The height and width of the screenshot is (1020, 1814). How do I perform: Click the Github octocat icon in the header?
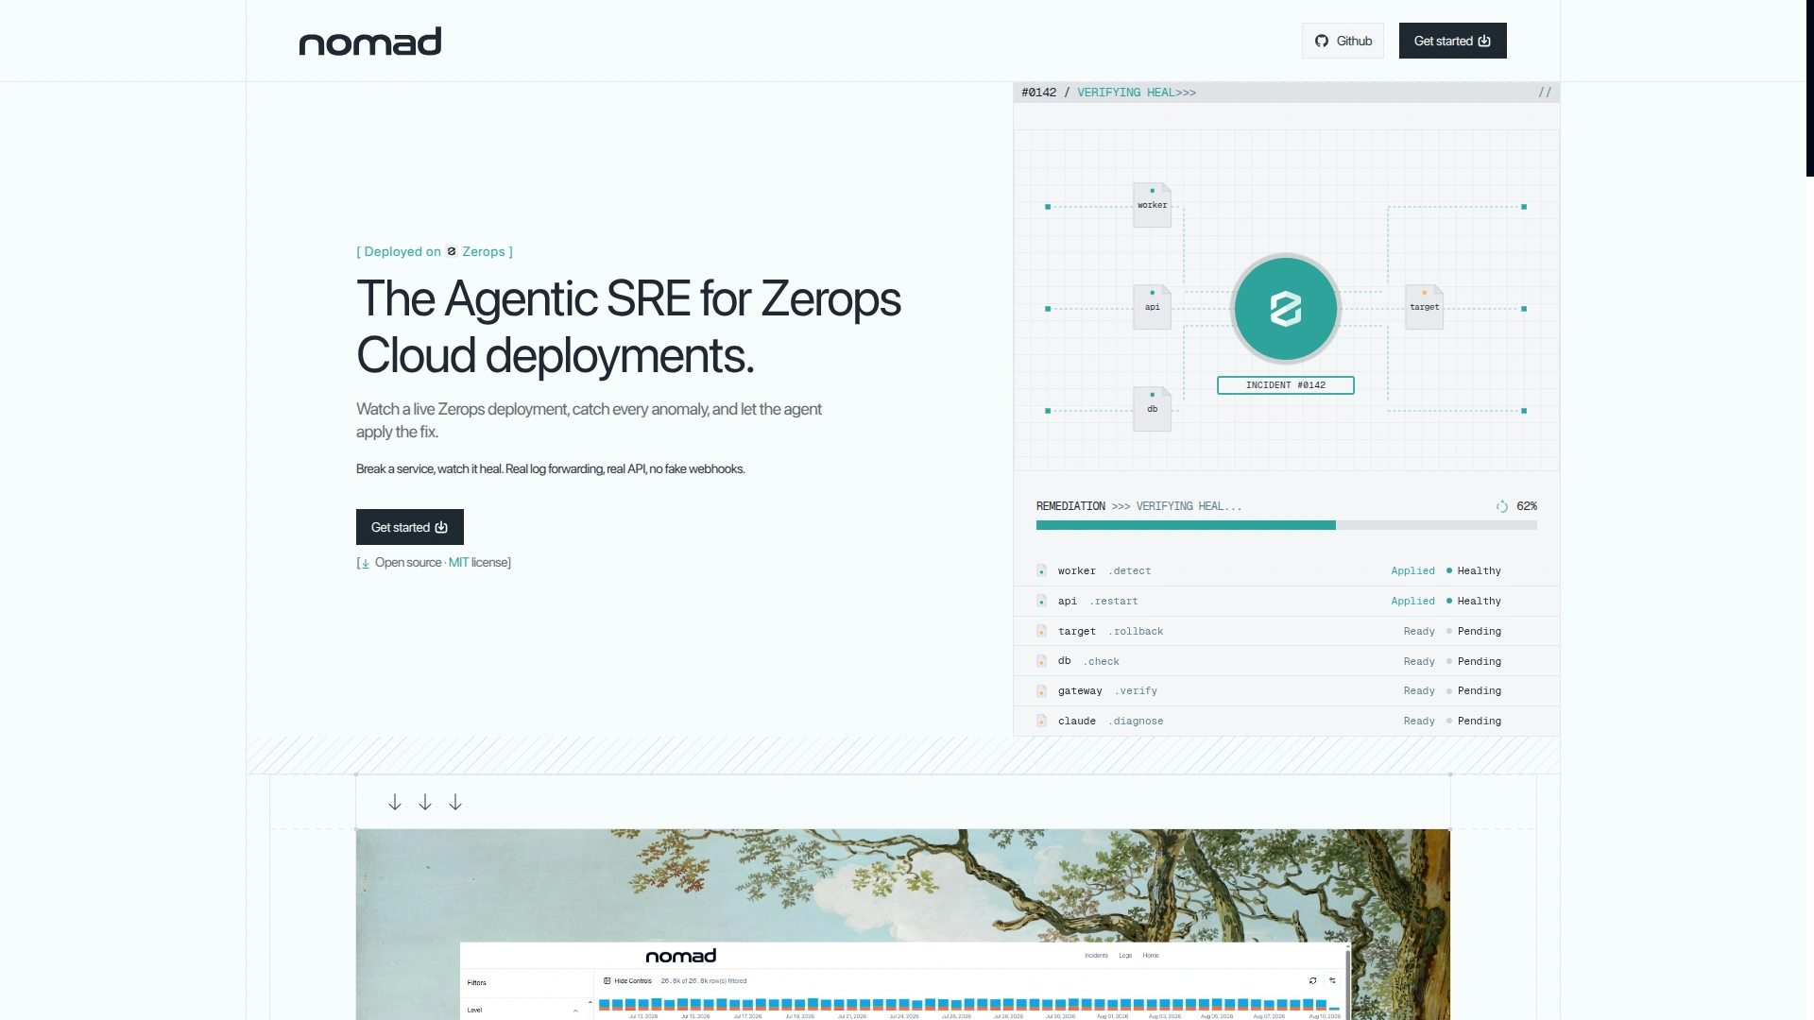1322,41
